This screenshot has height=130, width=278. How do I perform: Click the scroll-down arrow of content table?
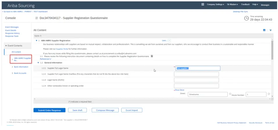pyautogui.click(x=272, y=96)
